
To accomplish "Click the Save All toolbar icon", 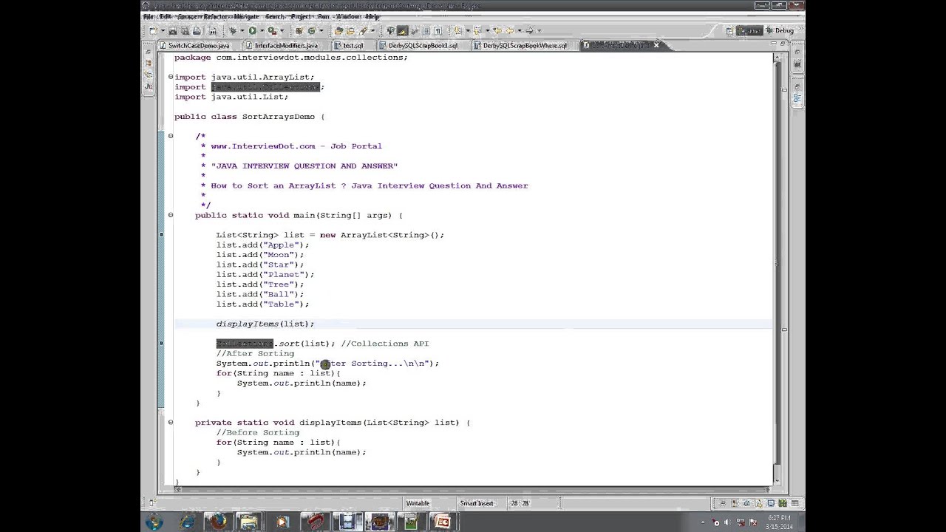I will click(x=185, y=30).
